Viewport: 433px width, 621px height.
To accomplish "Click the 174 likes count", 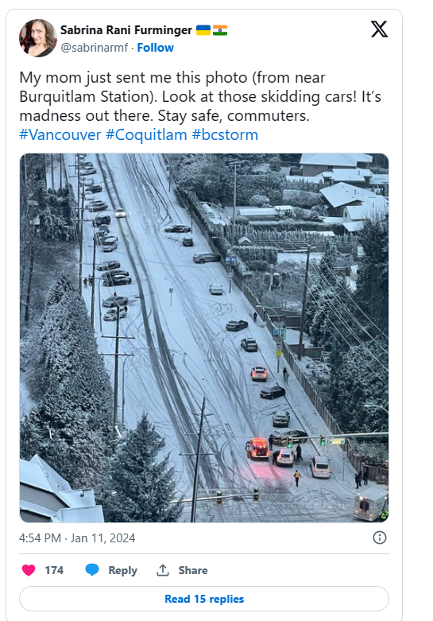I will pos(54,570).
